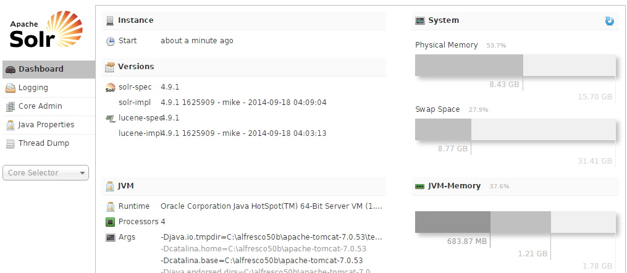Click the JVM-Memory chip icon
Image resolution: width=627 pixels, height=273 pixels.
click(x=420, y=186)
